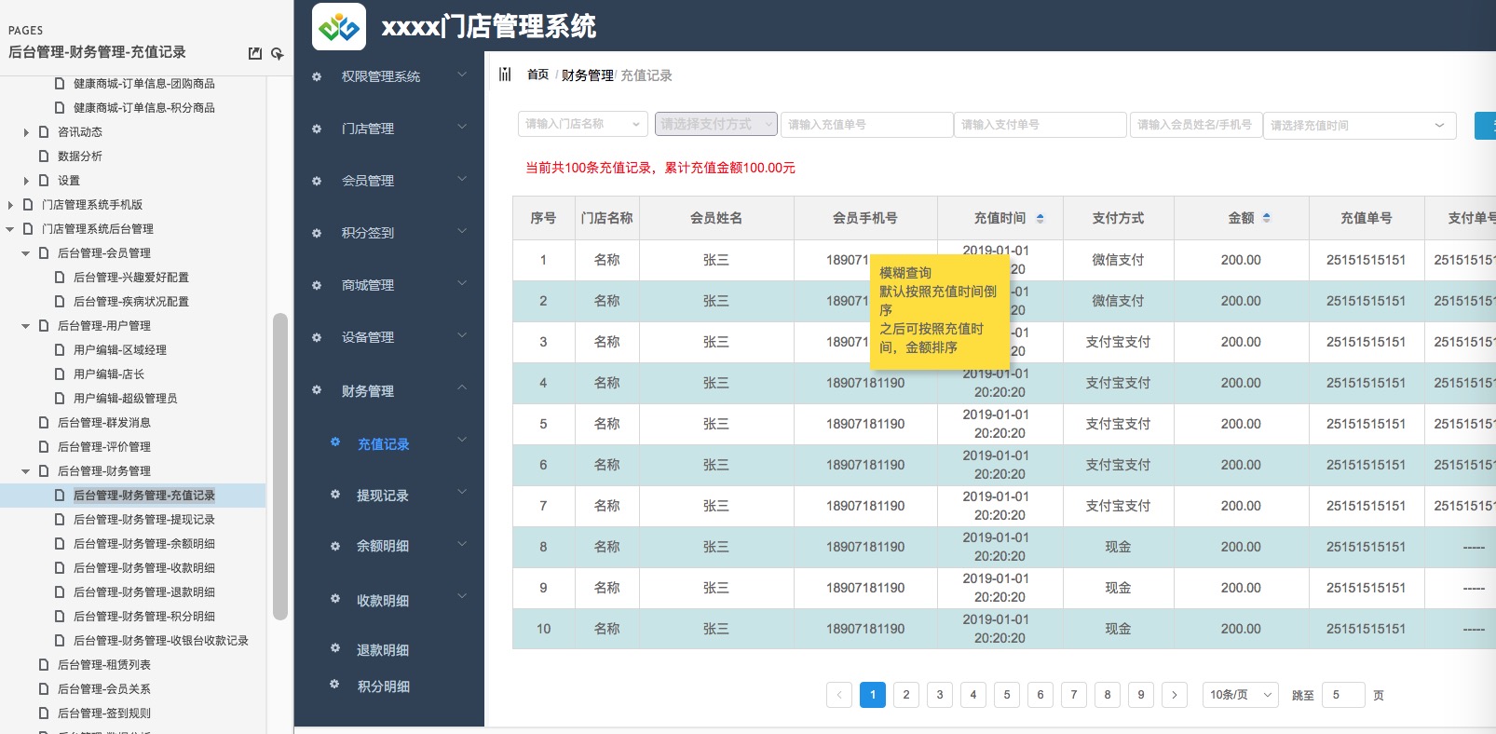Open 用户编辑-店长 page
Viewport: 1496px width, 734px height.
(x=109, y=374)
